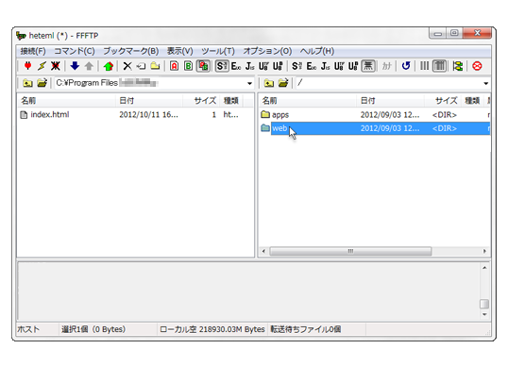The height and width of the screenshot is (366, 508).
Task: Sort host pane by 名前 column
Action: (x=308, y=101)
